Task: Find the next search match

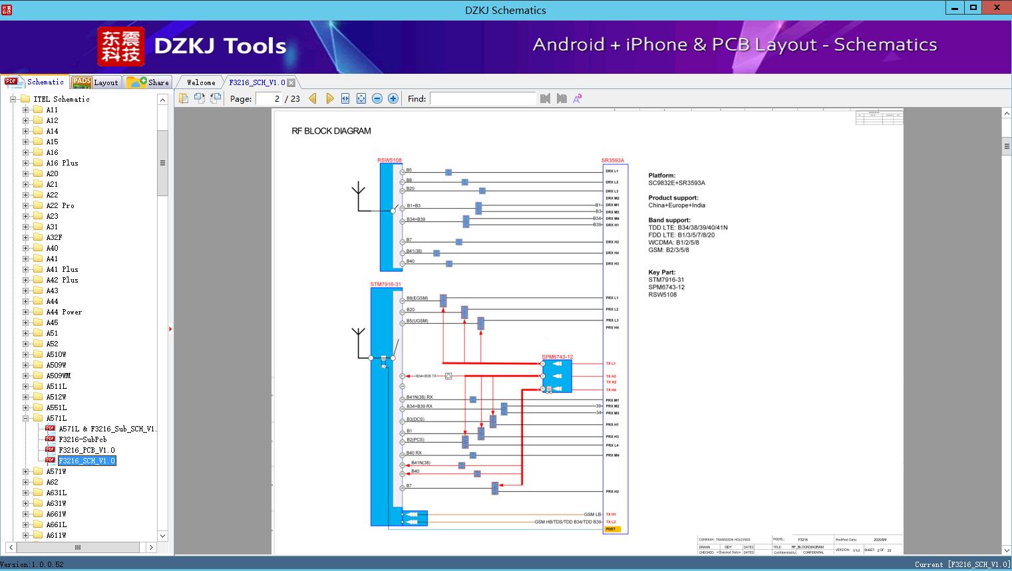Action: tap(562, 98)
